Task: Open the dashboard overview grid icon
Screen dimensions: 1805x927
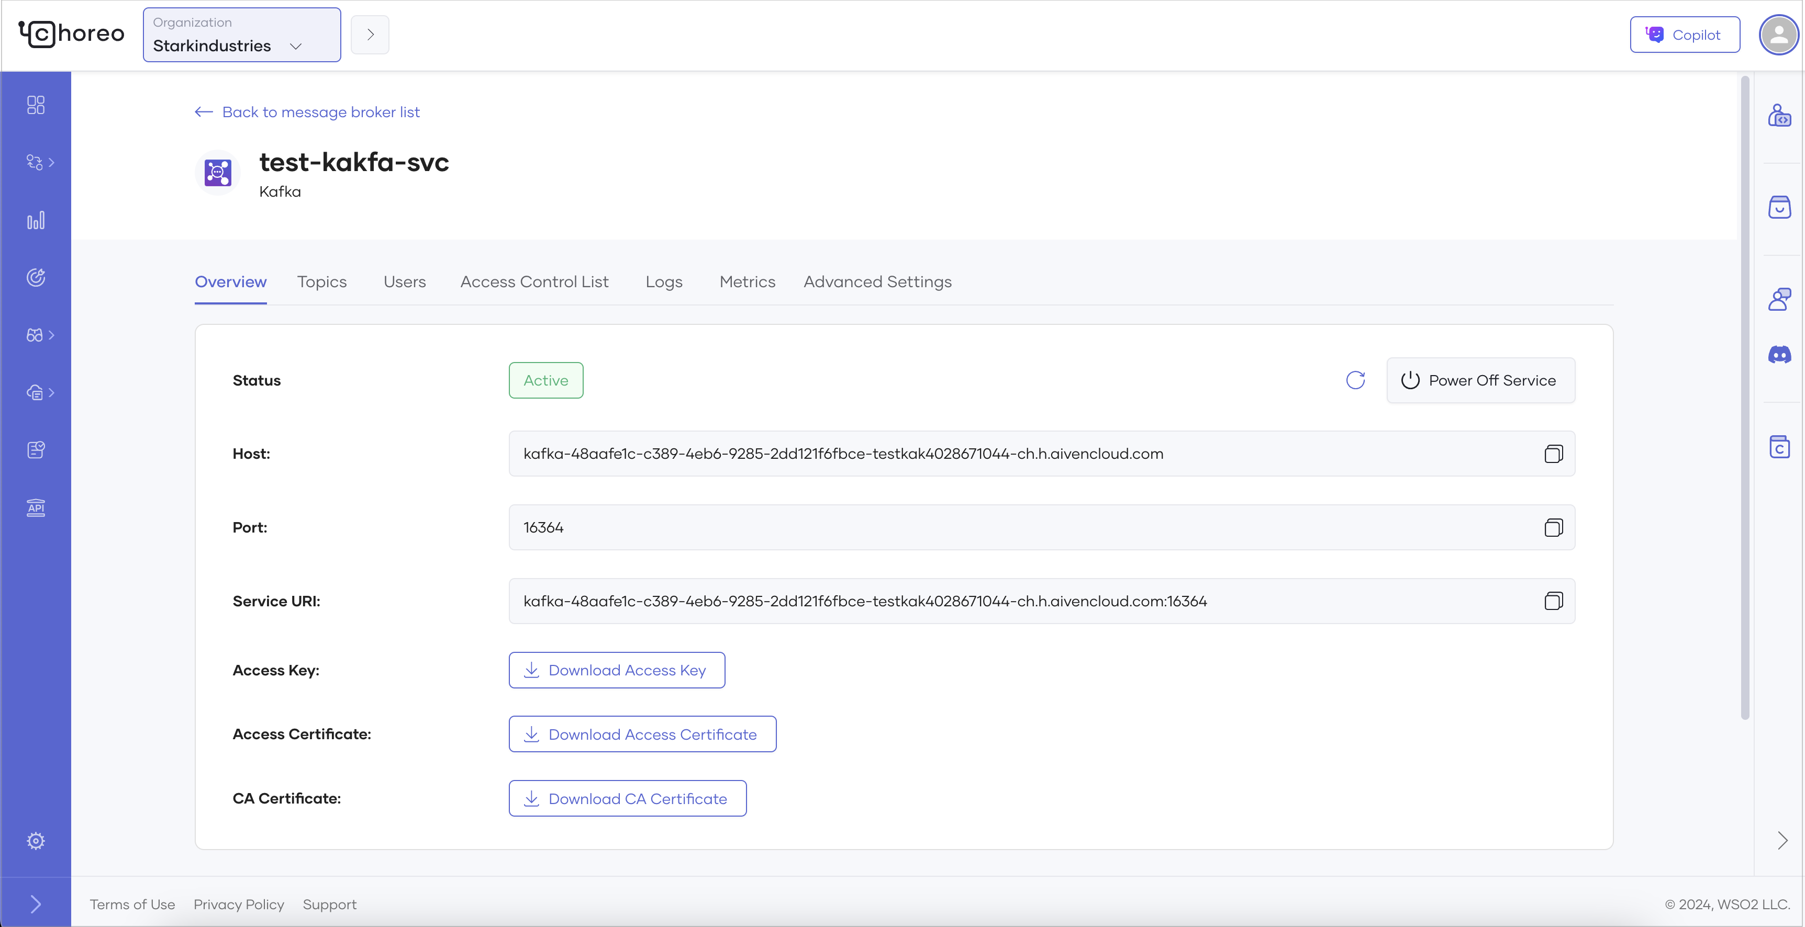Action: click(x=35, y=105)
